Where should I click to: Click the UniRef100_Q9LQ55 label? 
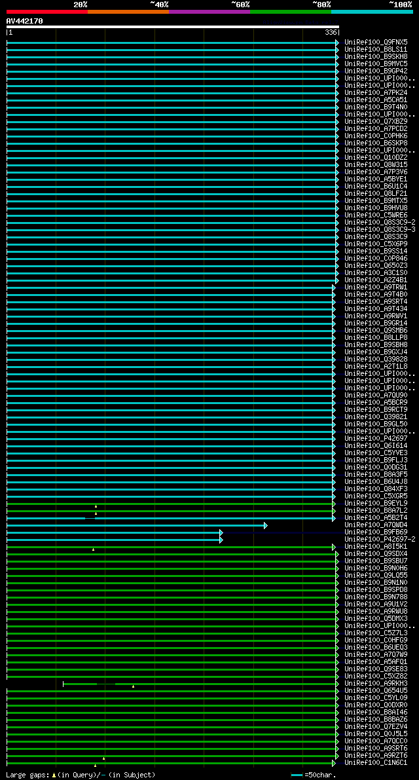(x=376, y=576)
